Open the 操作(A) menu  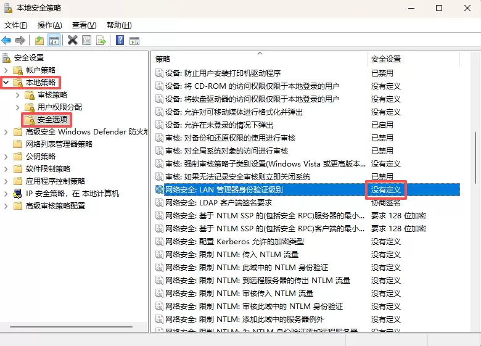click(49, 25)
